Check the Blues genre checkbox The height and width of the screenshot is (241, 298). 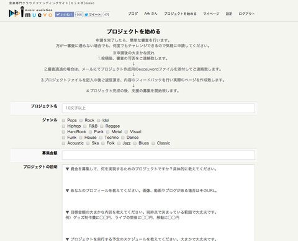[135, 143]
